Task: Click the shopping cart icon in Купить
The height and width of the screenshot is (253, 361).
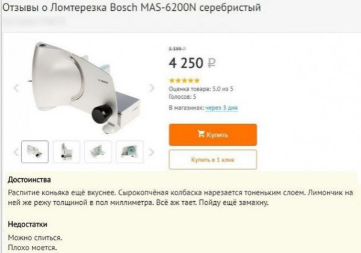Action: [201, 134]
